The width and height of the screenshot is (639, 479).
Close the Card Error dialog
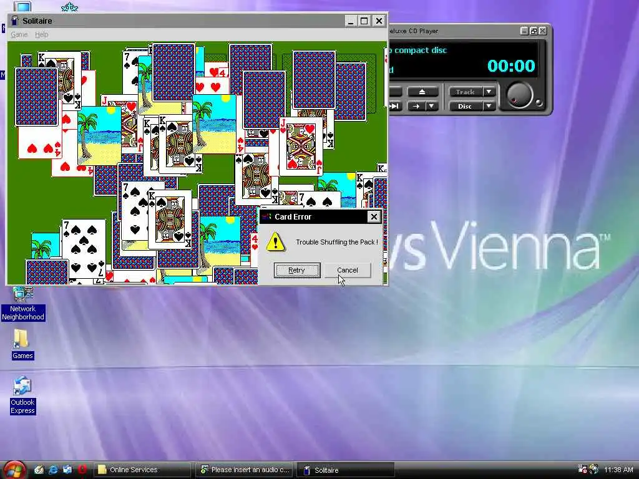(x=374, y=216)
